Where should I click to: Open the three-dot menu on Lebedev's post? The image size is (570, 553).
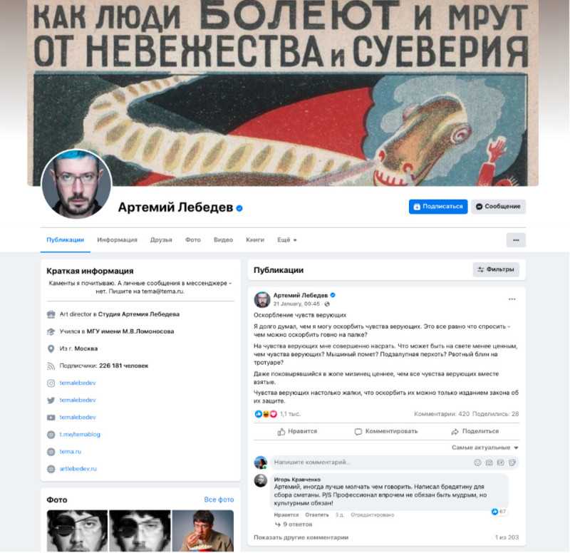tap(512, 299)
